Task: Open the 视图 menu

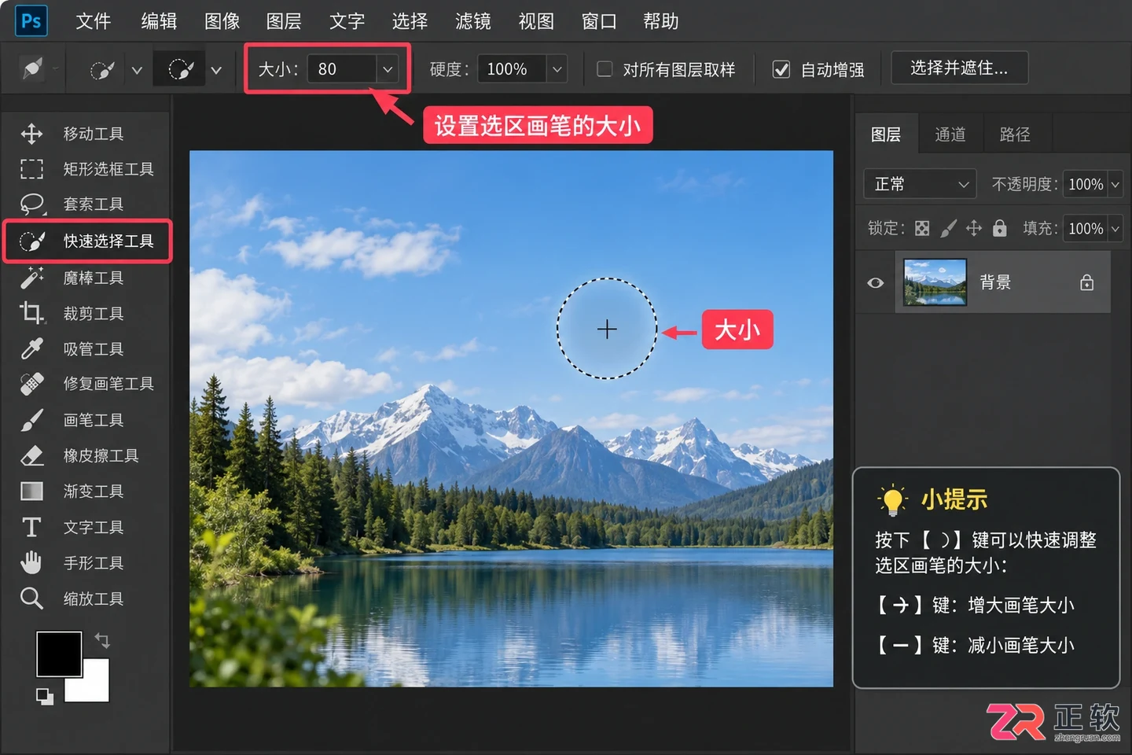Action: coord(536,21)
